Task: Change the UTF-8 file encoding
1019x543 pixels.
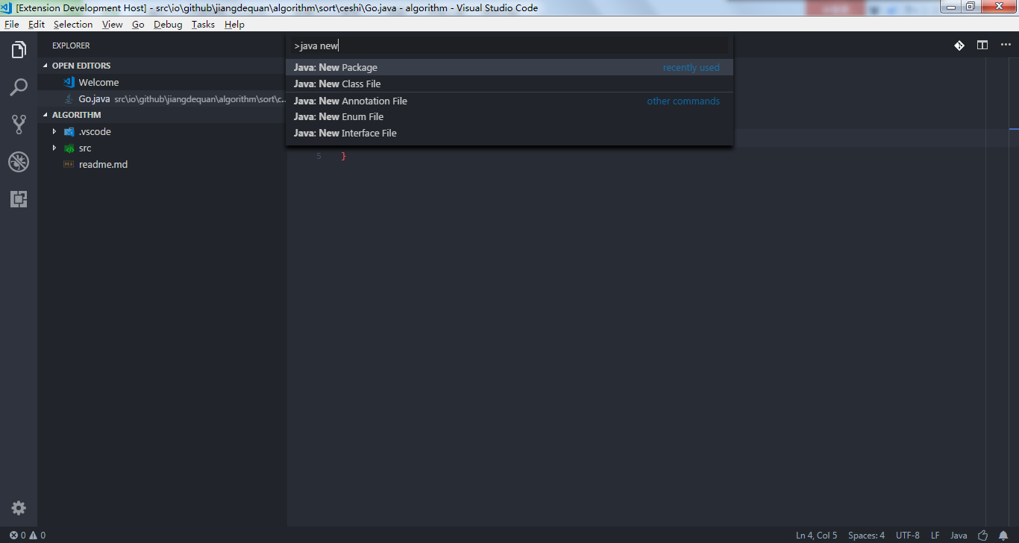Action: point(908,536)
